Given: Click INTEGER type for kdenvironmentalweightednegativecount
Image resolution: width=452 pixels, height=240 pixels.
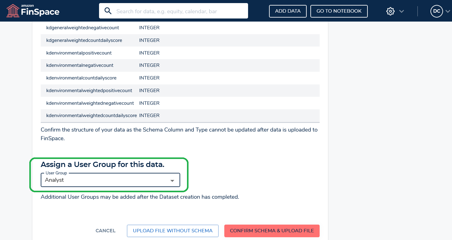Looking at the screenshot, I should [x=149, y=103].
